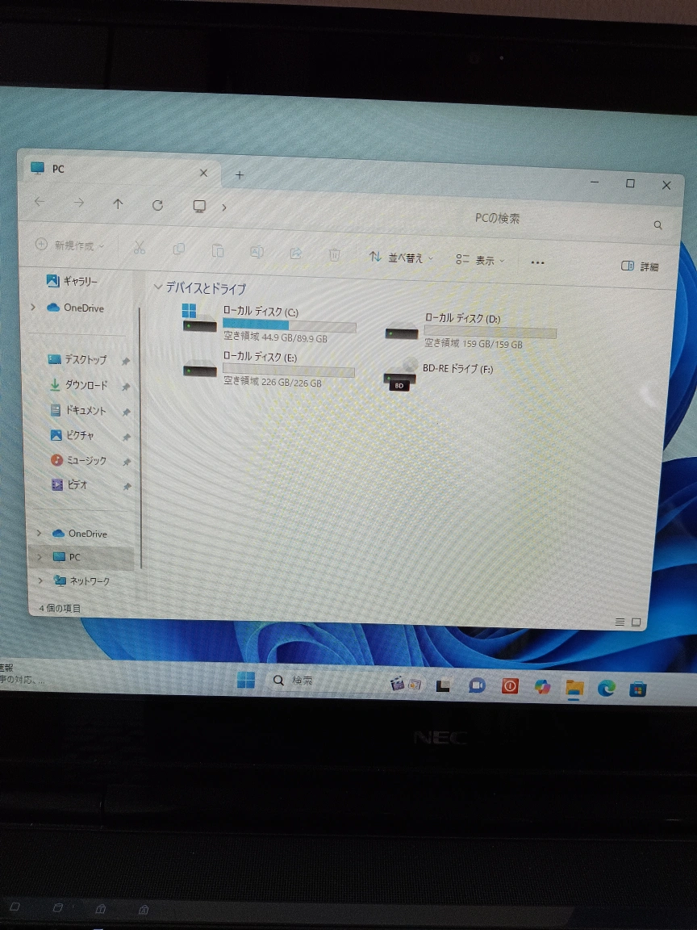
Task: Collapse the デバイスとドライブ group
Action: (x=157, y=287)
